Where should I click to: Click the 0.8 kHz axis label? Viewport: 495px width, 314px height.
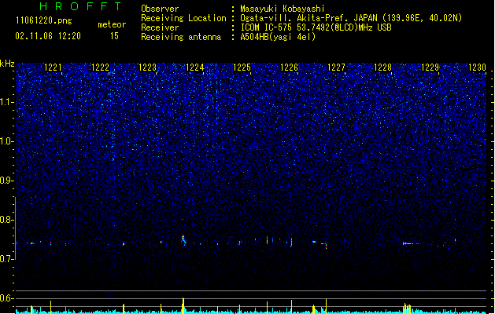tap(6, 220)
